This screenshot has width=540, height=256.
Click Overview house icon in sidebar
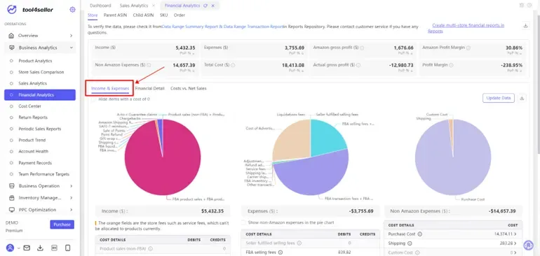click(12, 36)
